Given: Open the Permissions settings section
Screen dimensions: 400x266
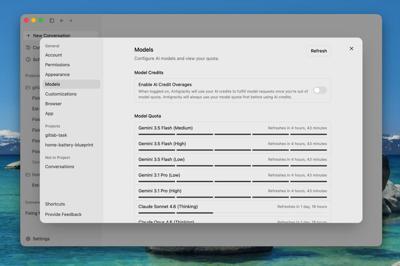Looking at the screenshot, I should click(71, 65).
